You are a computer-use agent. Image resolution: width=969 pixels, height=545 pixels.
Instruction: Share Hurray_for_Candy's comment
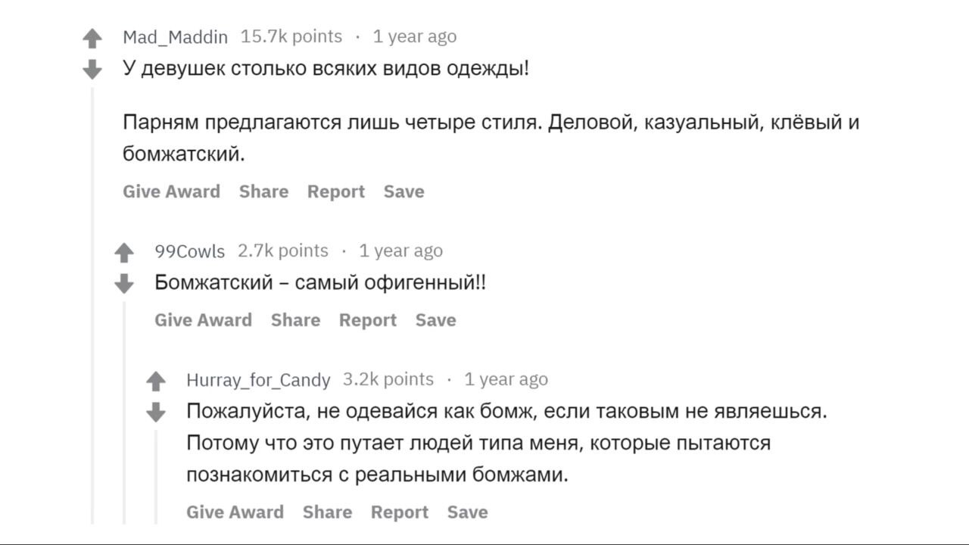pyautogui.click(x=327, y=512)
